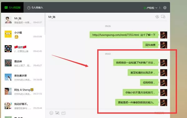The height and width of the screenshot is (118, 187).
Task: Click sender avatar beside 但我相信， message
Action: 164,83
